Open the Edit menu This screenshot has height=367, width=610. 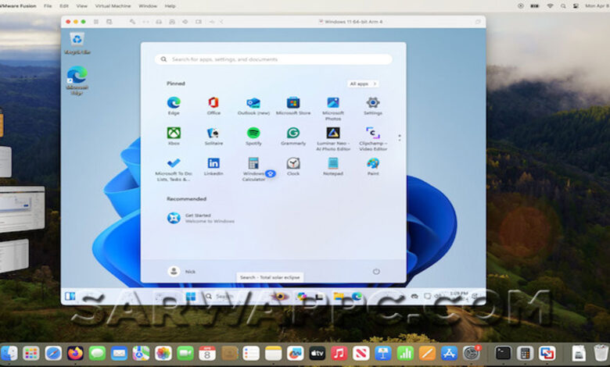pos(64,6)
